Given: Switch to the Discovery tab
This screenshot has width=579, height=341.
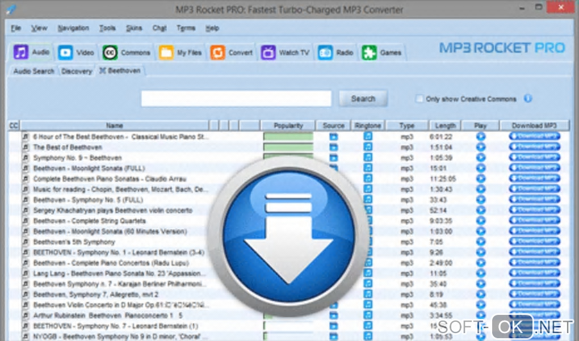Looking at the screenshot, I should [77, 71].
